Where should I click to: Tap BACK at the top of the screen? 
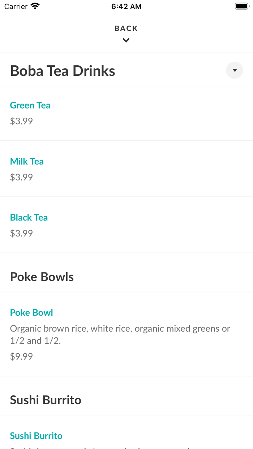(126, 28)
